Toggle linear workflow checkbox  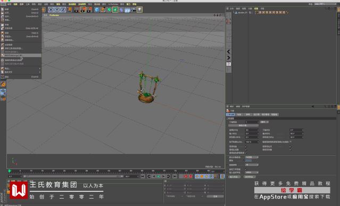tap(246, 169)
